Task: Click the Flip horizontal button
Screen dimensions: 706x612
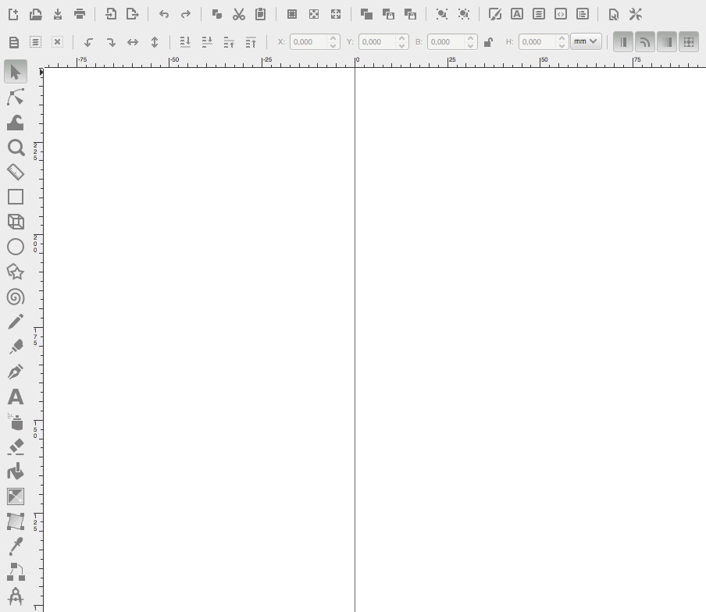Action: (133, 42)
